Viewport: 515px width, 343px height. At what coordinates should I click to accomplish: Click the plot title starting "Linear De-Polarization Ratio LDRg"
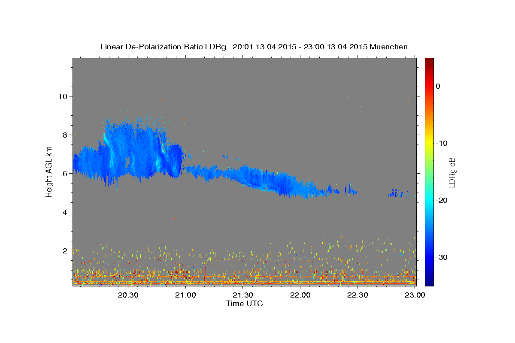click(254, 47)
